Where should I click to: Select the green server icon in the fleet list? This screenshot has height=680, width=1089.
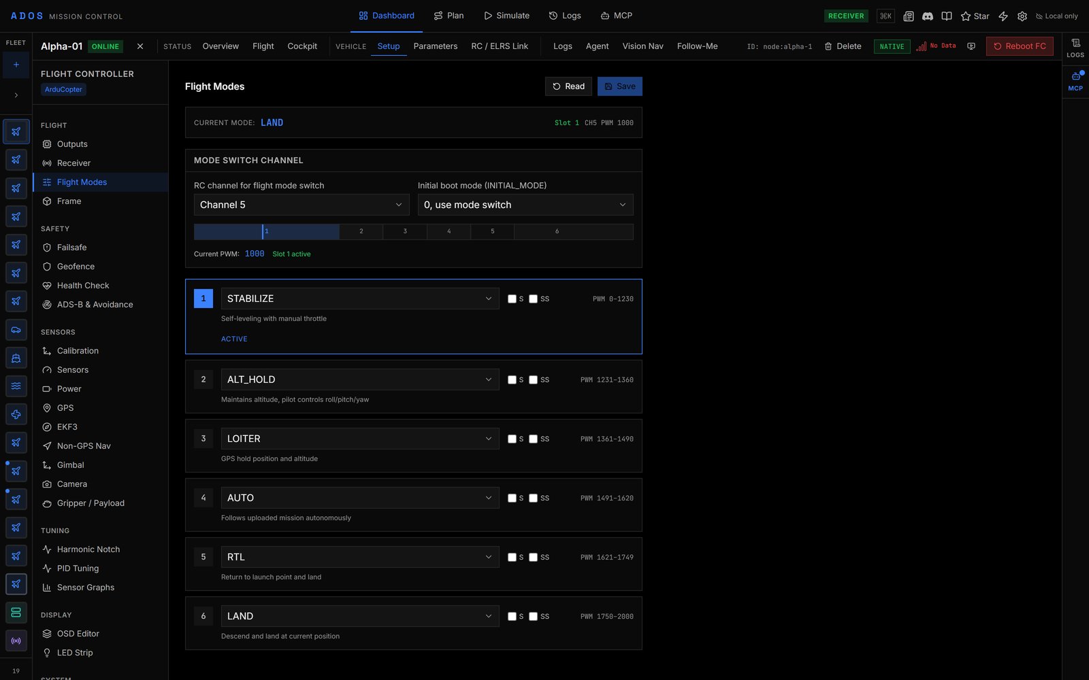pos(16,613)
